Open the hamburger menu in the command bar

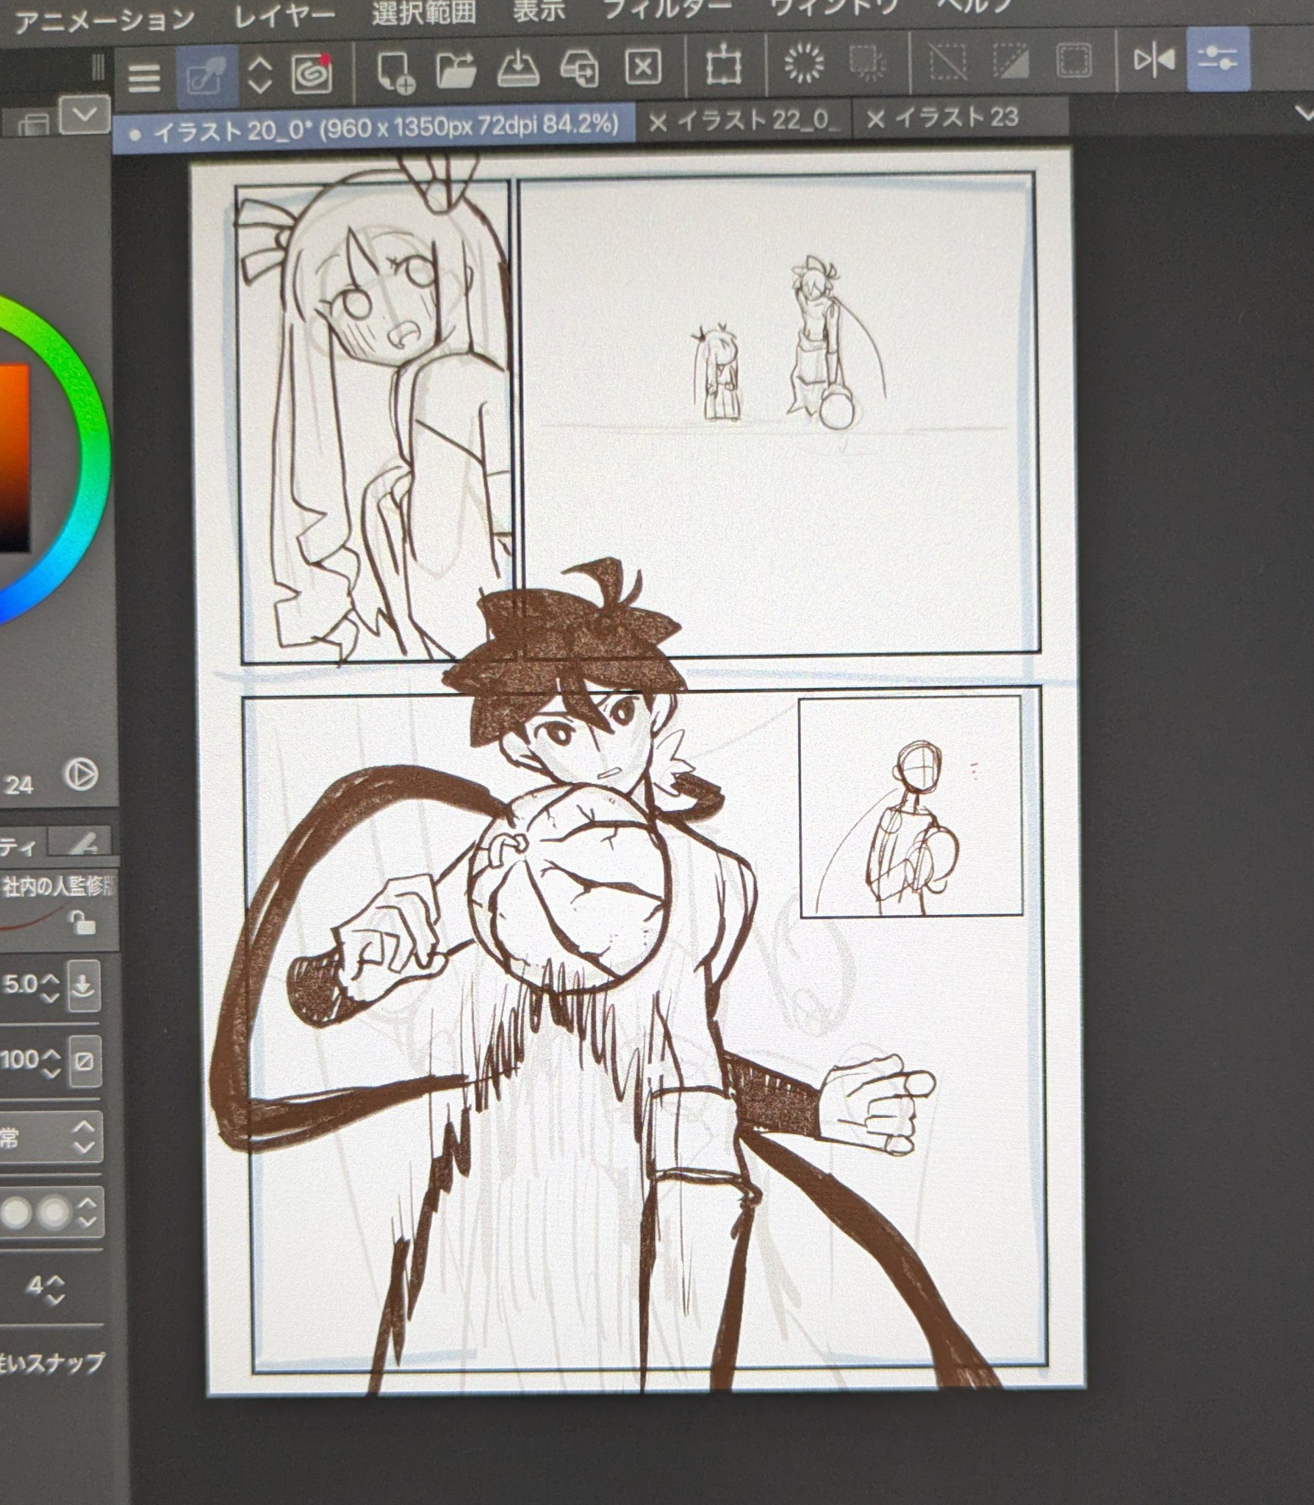(143, 78)
